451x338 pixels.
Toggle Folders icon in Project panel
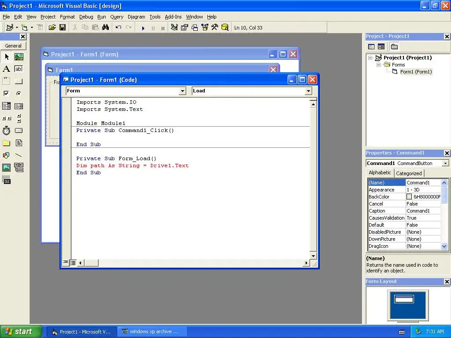(394, 47)
